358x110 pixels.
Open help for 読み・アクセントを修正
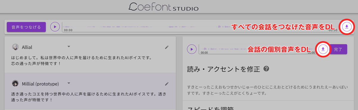click(266, 69)
